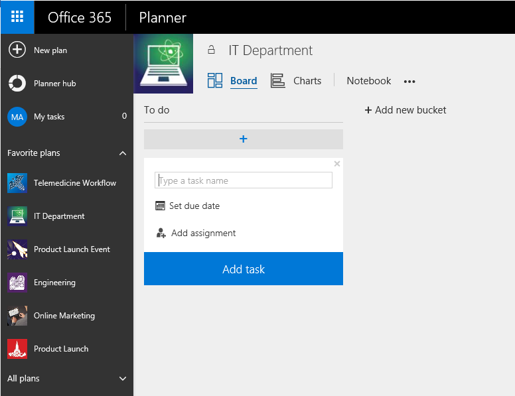Click Set due date label
Viewport: 515px width, 396px height.
click(194, 206)
